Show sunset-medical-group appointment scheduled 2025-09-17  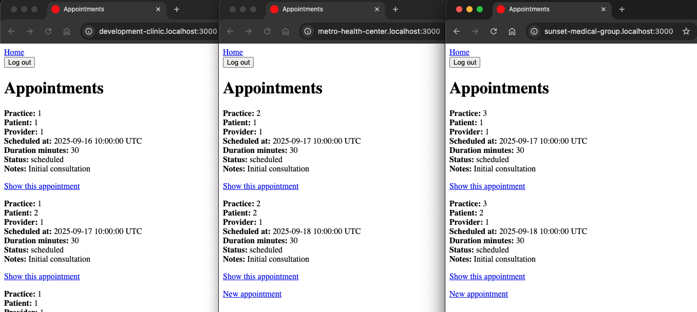pos(487,186)
